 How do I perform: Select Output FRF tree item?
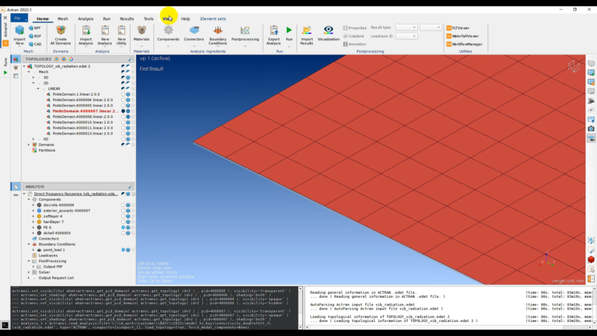click(x=53, y=267)
